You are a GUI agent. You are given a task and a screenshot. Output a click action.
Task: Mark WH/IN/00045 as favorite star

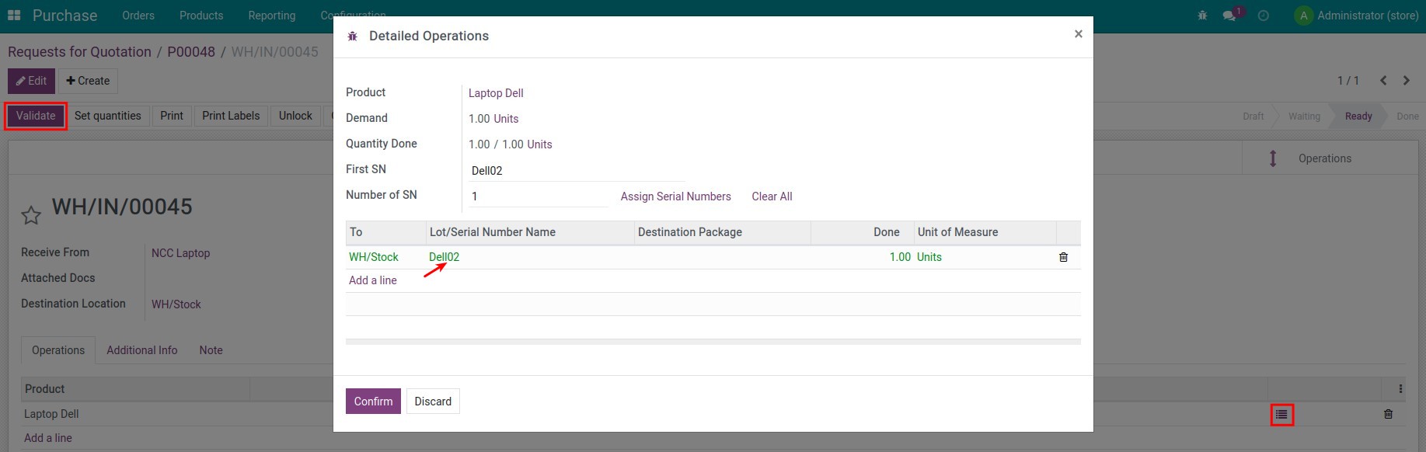click(x=31, y=215)
